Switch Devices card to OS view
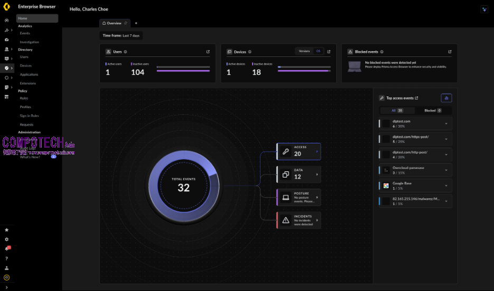This screenshot has width=494, height=291. point(318,51)
